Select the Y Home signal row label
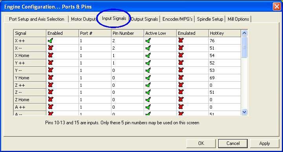Viewport: 283px width, 152px height. (30, 77)
